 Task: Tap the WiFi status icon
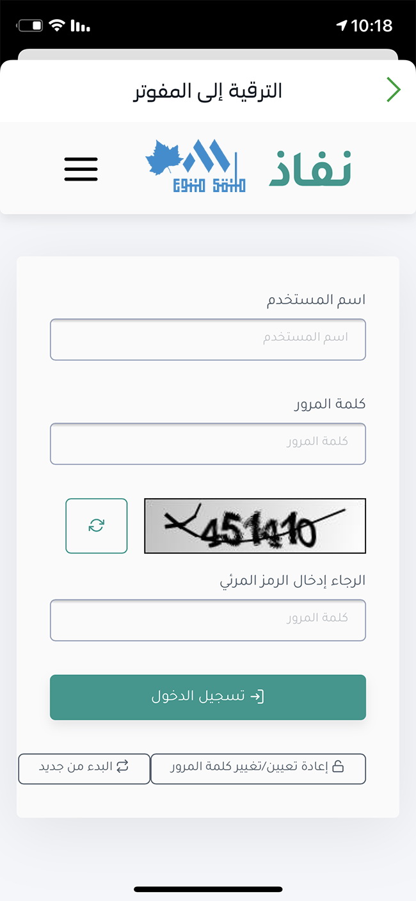(x=58, y=26)
